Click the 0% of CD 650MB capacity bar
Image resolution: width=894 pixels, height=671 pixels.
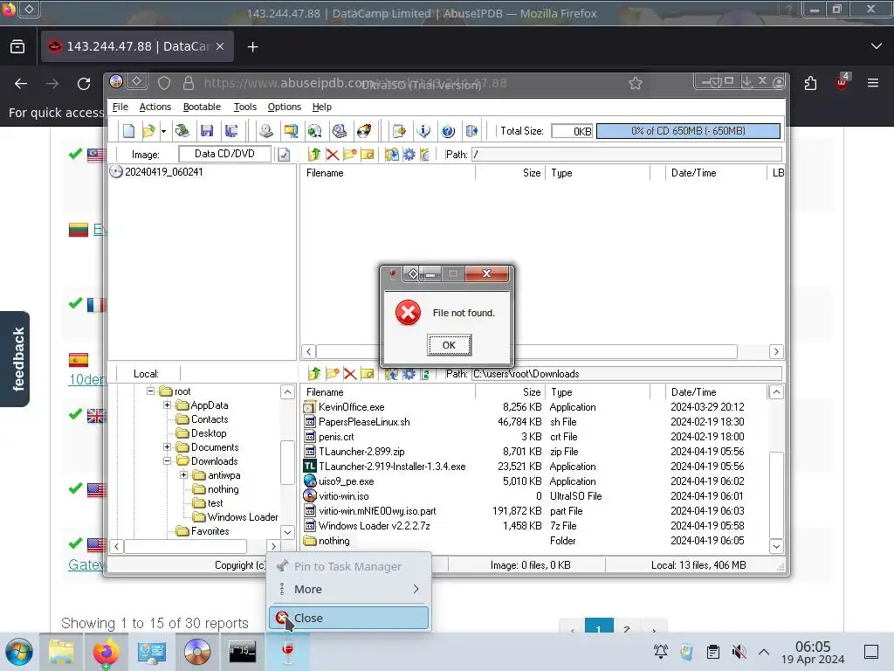point(688,131)
